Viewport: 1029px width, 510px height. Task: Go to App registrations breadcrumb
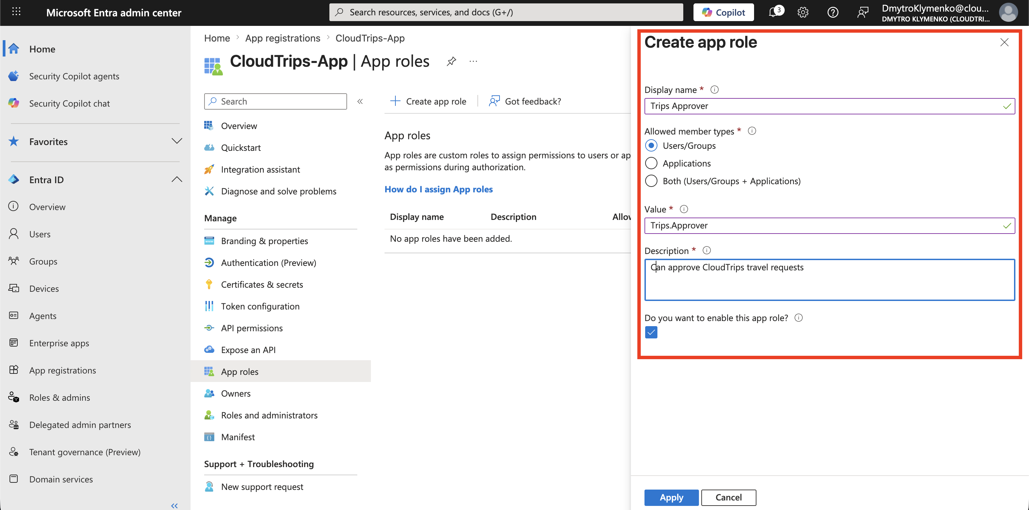click(x=282, y=38)
